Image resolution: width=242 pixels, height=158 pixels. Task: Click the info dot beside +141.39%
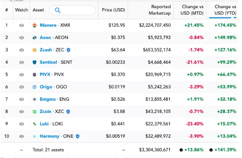point(211,150)
